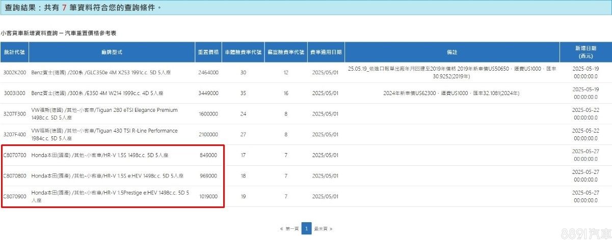Go to the first page (第一頁)
The height and width of the screenshot is (240, 612).
click(x=289, y=229)
